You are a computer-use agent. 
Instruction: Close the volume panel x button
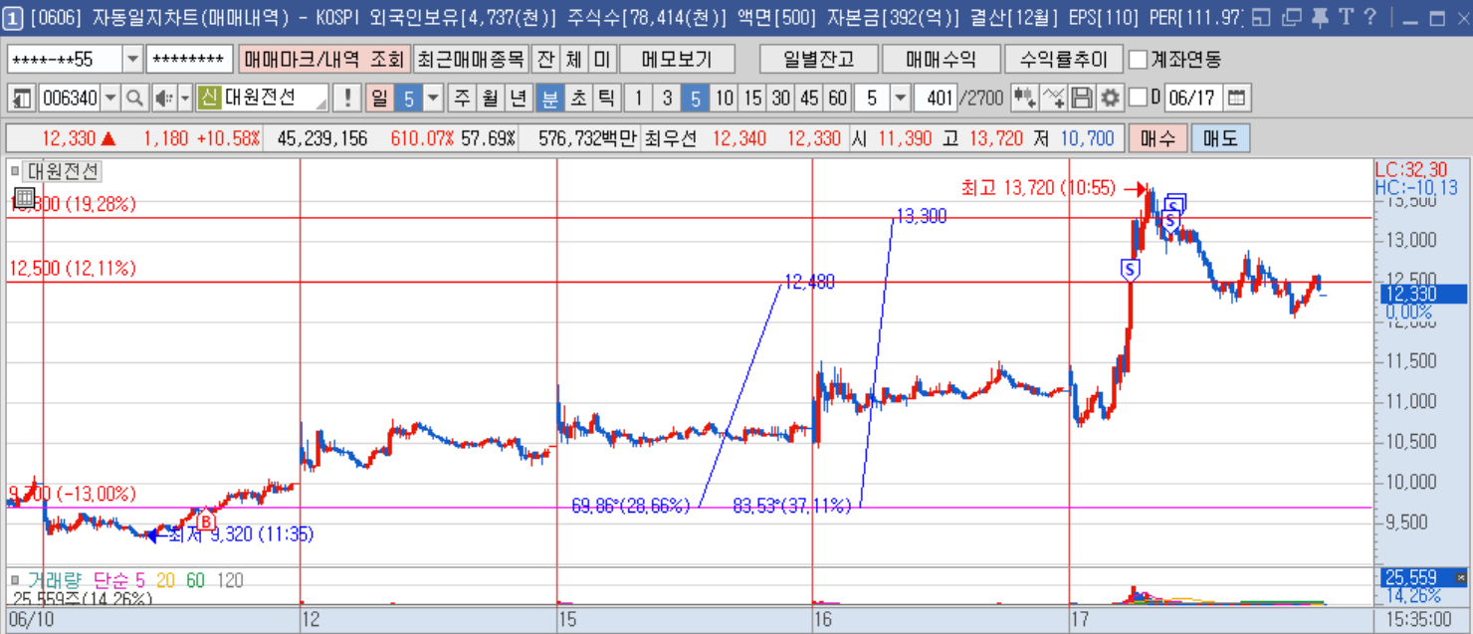point(1461,577)
